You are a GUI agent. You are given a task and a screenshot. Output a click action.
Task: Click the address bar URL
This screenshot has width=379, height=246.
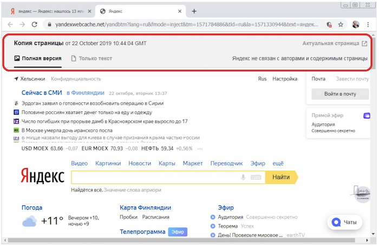[187, 24]
